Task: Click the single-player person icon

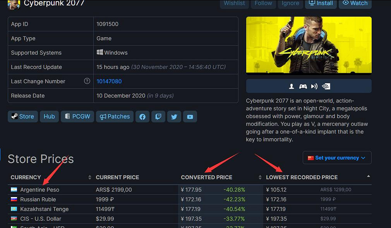Action: 292,86
